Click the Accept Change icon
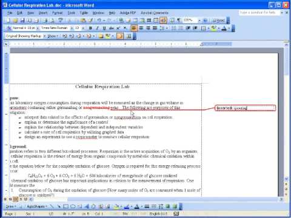Image resolution: width=291 pixels, height=218 pixels. 79,36
